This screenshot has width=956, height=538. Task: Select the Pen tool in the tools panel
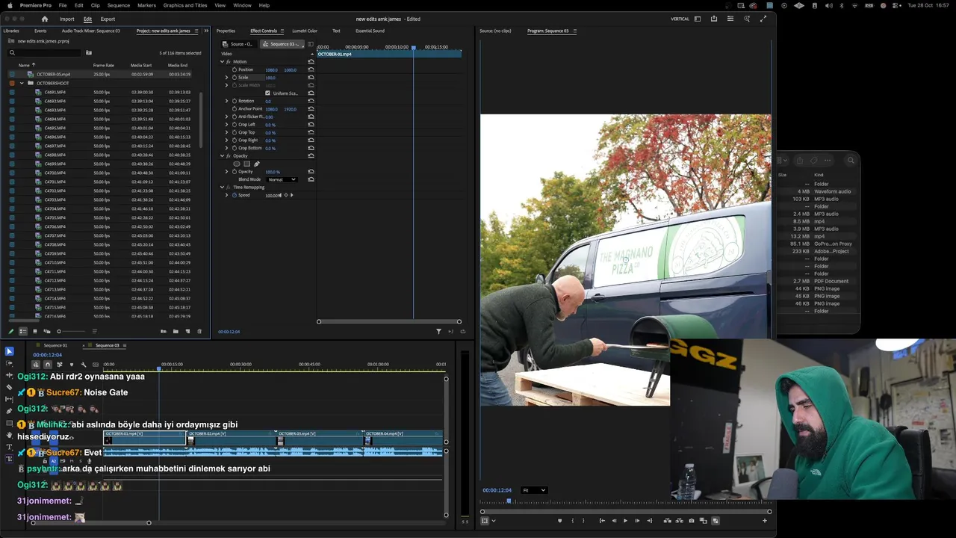pos(9,411)
